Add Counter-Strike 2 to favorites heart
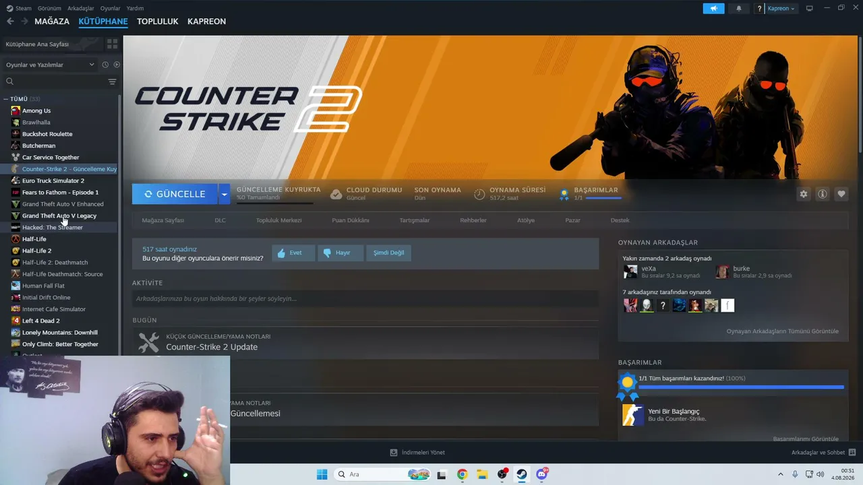Viewport: 863px width, 485px height. pyautogui.click(x=841, y=194)
